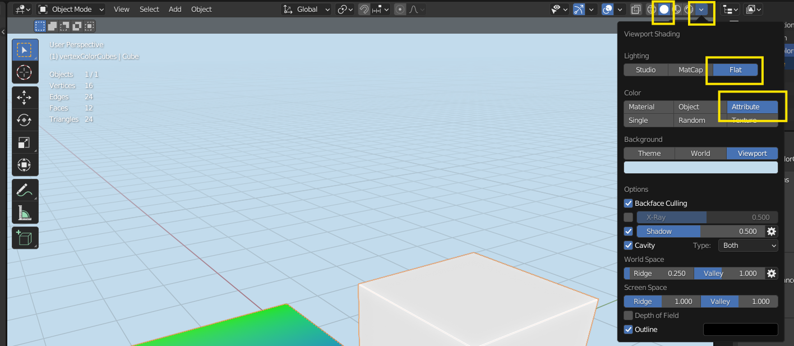Open the Add menu

coord(174,9)
